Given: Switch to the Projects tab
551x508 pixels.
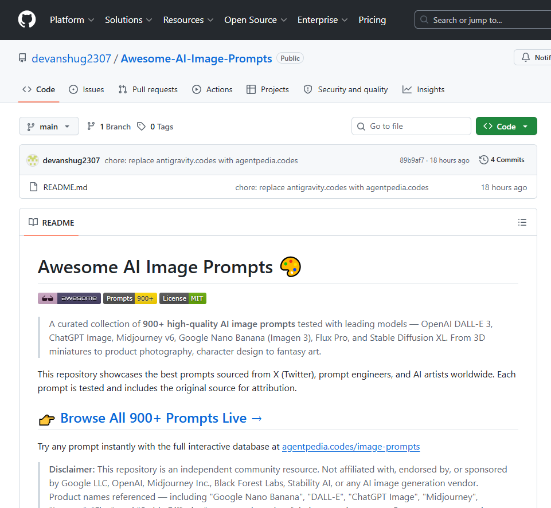Looking at the screenshot, I should 268,89.
